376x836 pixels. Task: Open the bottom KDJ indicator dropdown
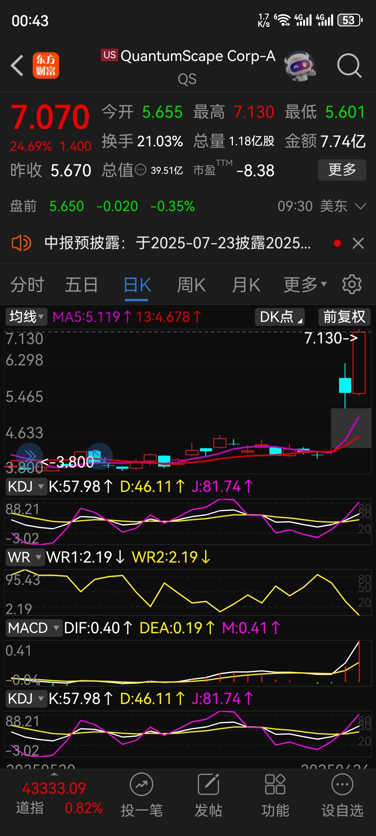(26, 698)
